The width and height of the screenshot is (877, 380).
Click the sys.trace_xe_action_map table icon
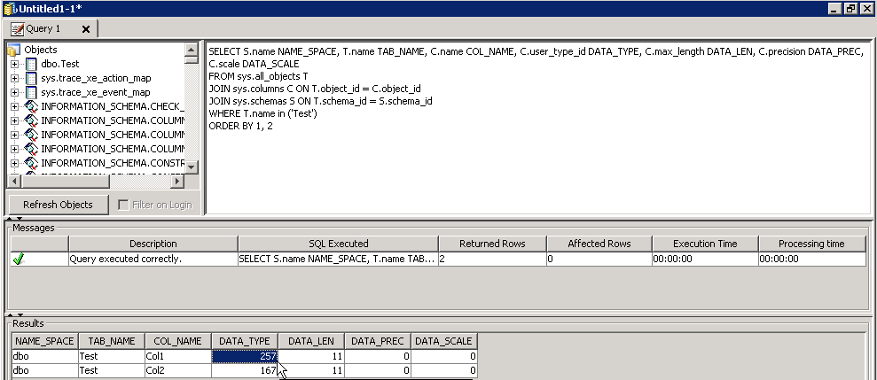32,79
